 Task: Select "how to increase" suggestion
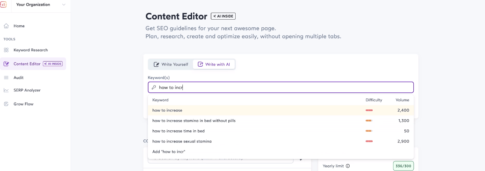[167, 110]
